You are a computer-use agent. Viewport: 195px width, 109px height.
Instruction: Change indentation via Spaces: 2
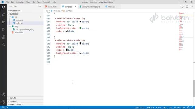point(150,107)
